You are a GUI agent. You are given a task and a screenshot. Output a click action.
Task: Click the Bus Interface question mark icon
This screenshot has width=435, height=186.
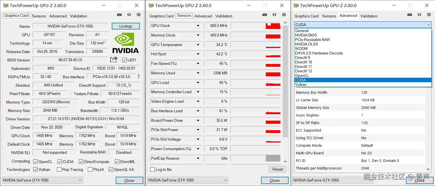click(x=138, y=76)
